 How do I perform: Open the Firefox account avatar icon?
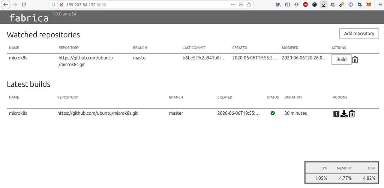click(296, 4)
